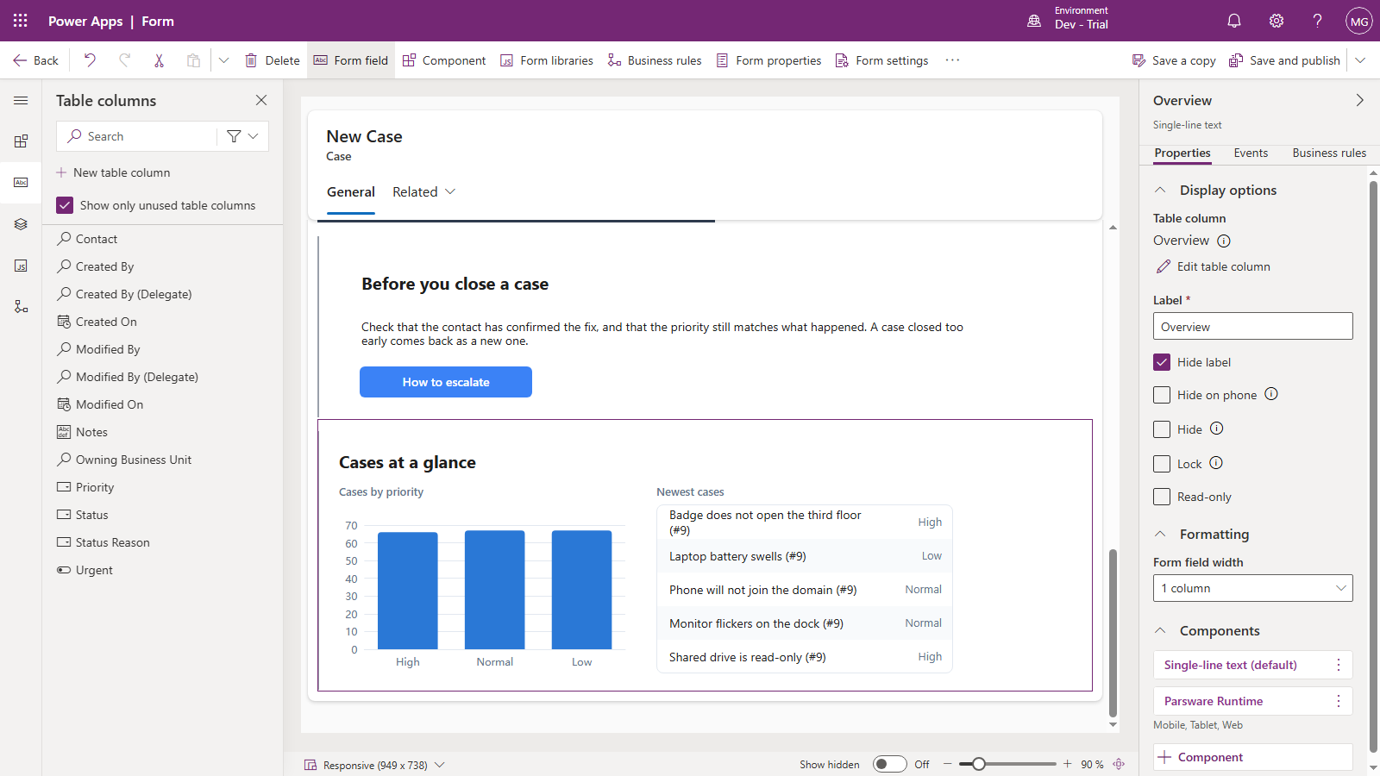Click New table column

coord(113,172)
